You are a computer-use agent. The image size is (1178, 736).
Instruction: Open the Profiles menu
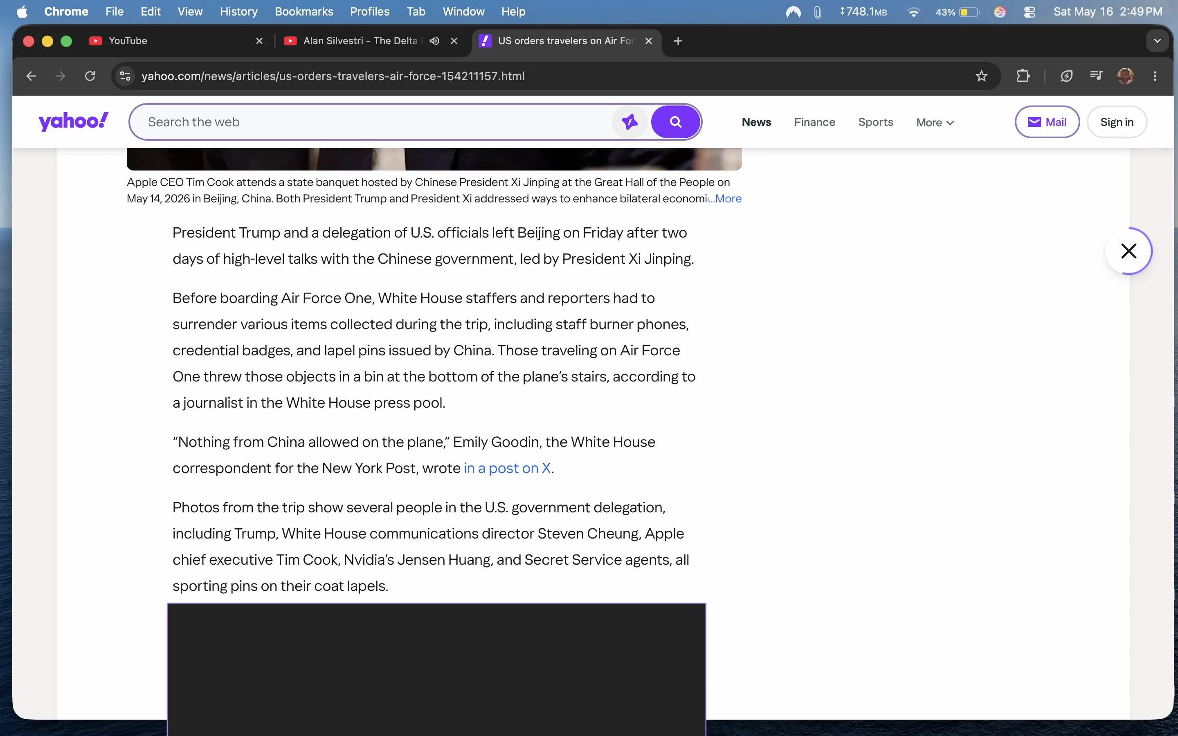[369, 12]
